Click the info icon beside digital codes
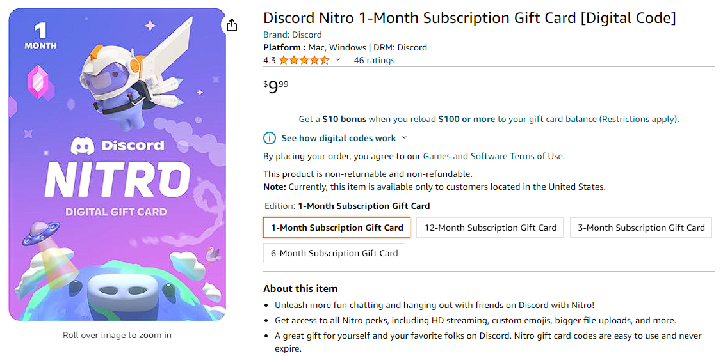Viewport: 723px width, 356px height. point(270,138)
